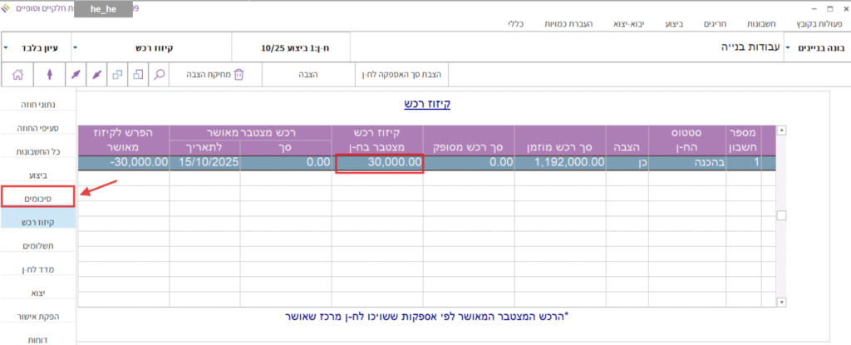Click the trash icon beside מחיקת הצבה
The height and width of the screenshot is (345, 851).
click(x=239, y=74)
